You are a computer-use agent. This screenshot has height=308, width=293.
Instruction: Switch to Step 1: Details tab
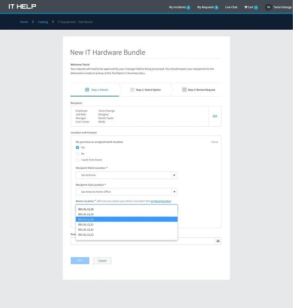tap(95, 90)
